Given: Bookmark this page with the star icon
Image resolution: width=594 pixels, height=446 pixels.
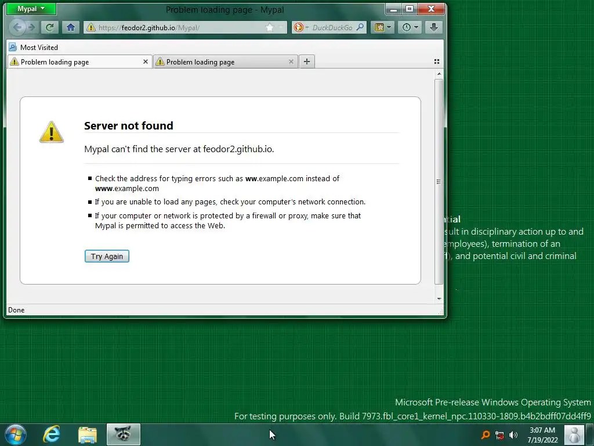Looking at the screenshot, I should tap(270, 27).
